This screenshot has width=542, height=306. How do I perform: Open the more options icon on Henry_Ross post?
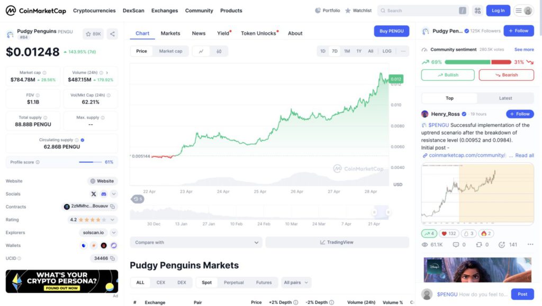(530, 245)
